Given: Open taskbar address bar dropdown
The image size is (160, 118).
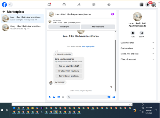Looking at the screenshot, I should (129, 105).
